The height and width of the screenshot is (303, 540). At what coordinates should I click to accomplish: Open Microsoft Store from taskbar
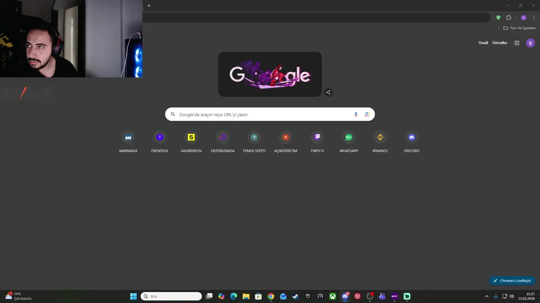pyautogui.click(x=258, y=296)
